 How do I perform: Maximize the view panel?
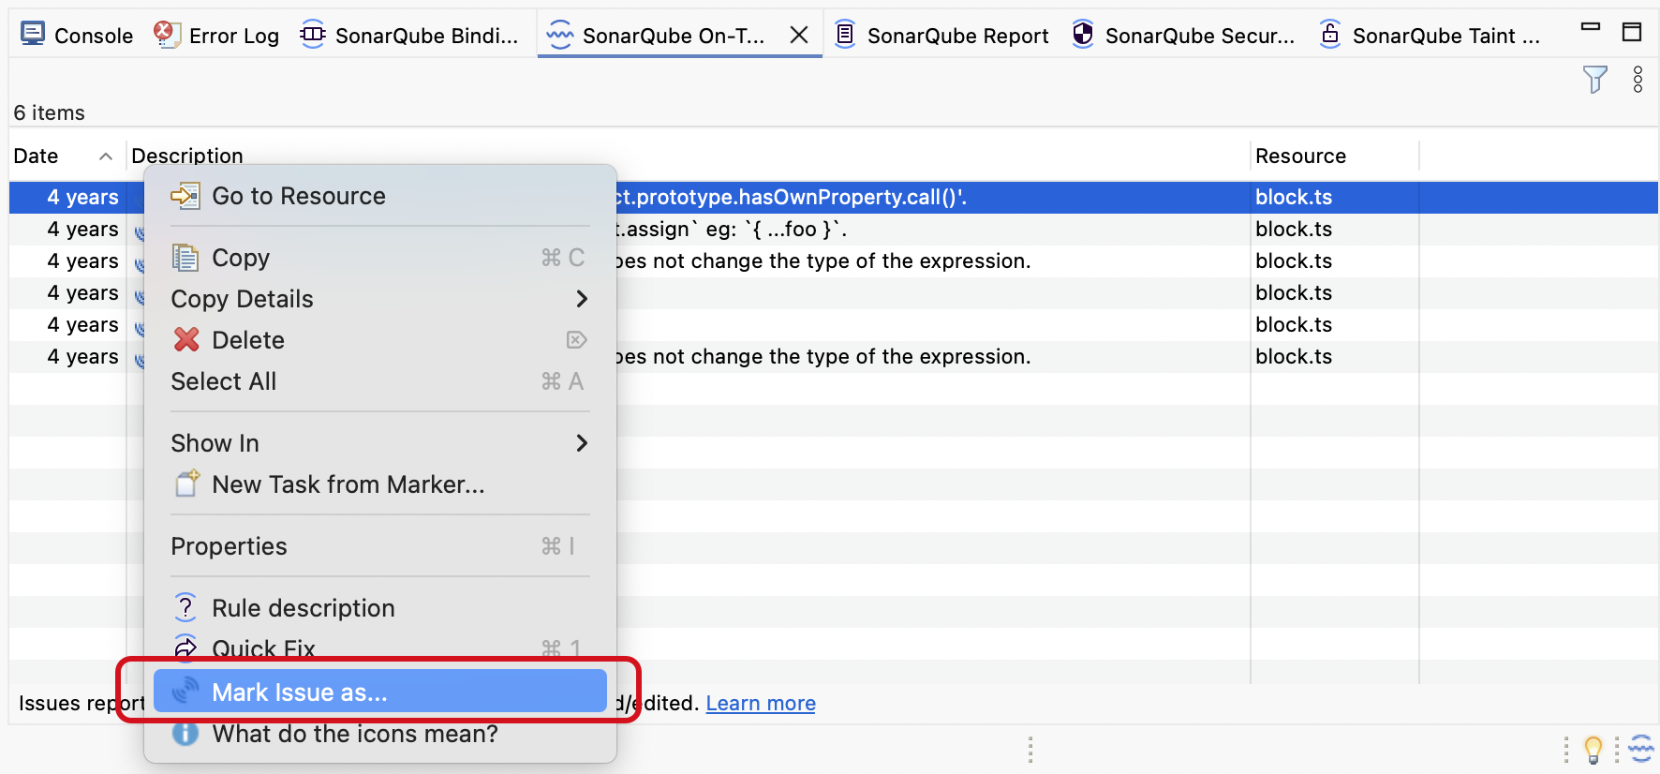[1632, 32]
